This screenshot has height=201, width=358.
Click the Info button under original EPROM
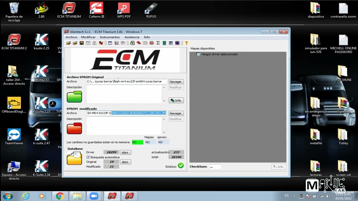(176, 100)
